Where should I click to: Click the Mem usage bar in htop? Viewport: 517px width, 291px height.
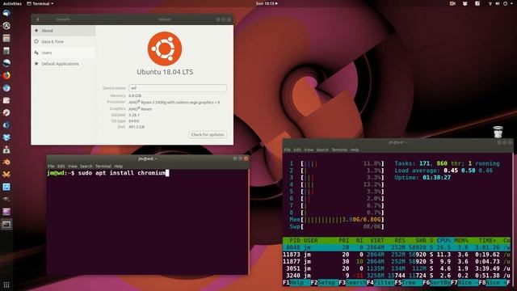pyautogui.click(x=337, y=219)
